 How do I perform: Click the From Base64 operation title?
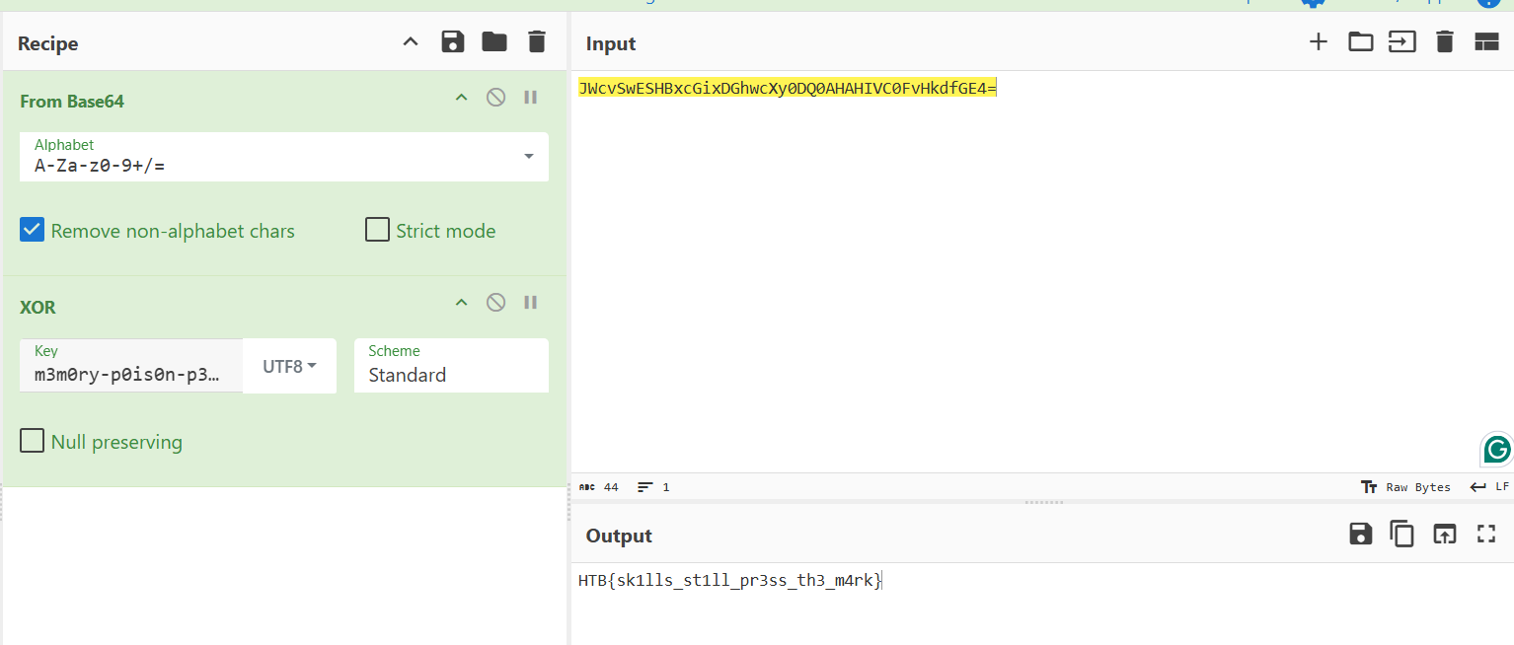click(x=72, y=102)
